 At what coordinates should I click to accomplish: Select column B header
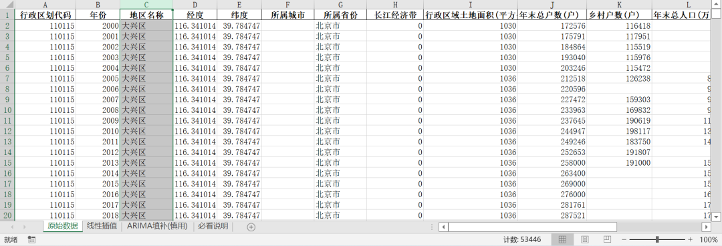pos(98,4)
